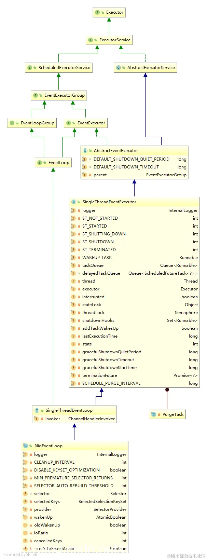Select the SCHEDULE_PURGE_INTERVAL field name
207x560 pixels.
click(111, 383)
